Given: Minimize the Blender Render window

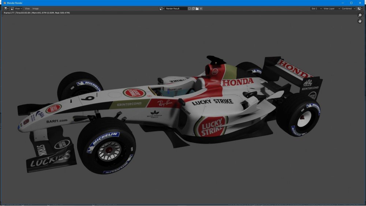Looking at the screenshot, I should click(x=343, y=3).
